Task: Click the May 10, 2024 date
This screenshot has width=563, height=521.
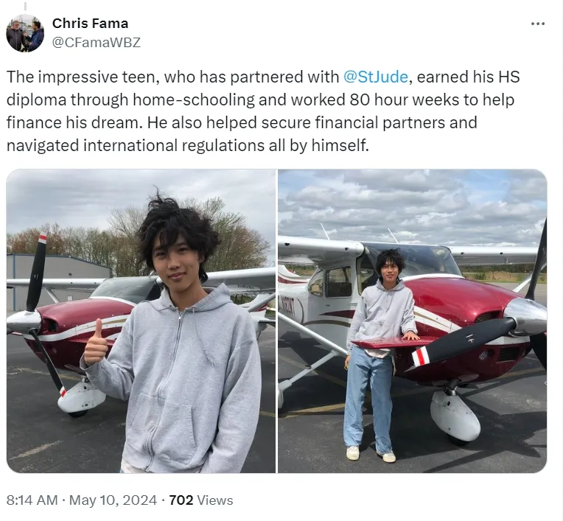Action: 113,500
